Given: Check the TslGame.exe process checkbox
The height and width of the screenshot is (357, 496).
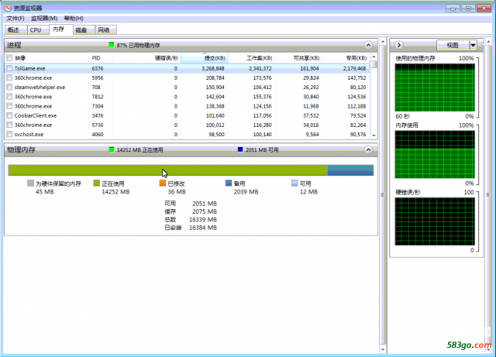Looking at the screenshot, I should pos(9,68).
